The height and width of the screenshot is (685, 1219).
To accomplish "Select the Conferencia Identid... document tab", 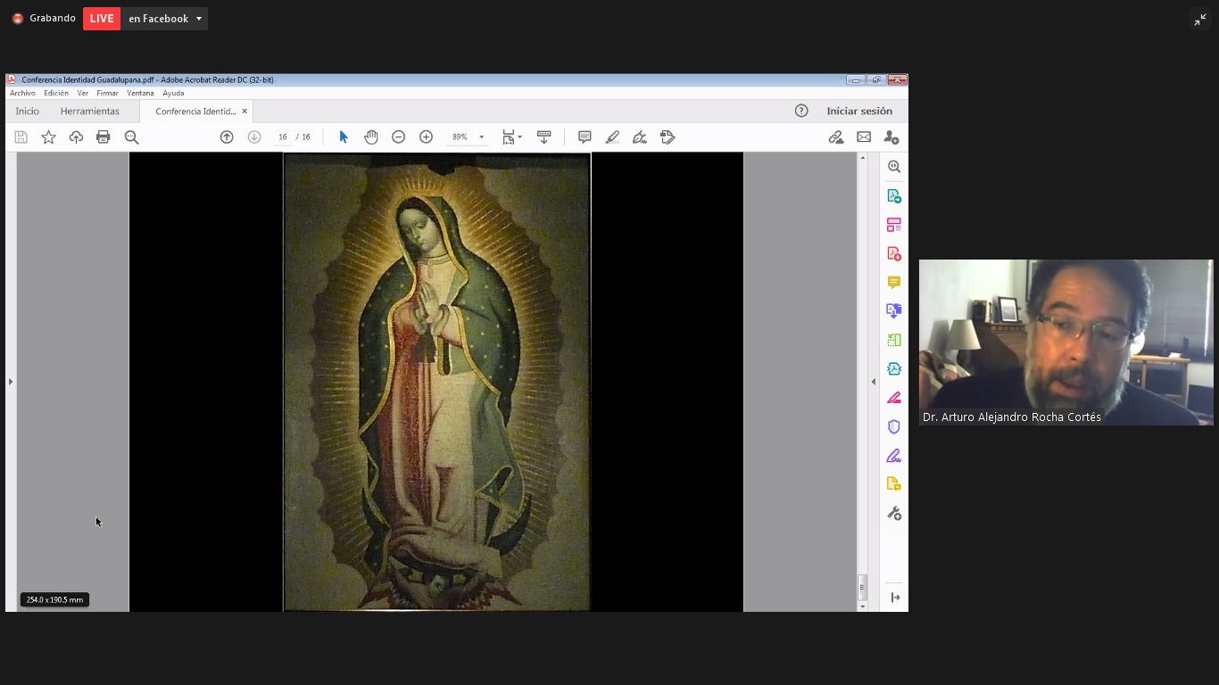I will tap(195, 111).
